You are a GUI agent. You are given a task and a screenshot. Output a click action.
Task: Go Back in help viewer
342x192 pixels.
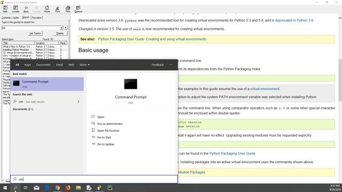pyautogui.click(x=26, y=9)
